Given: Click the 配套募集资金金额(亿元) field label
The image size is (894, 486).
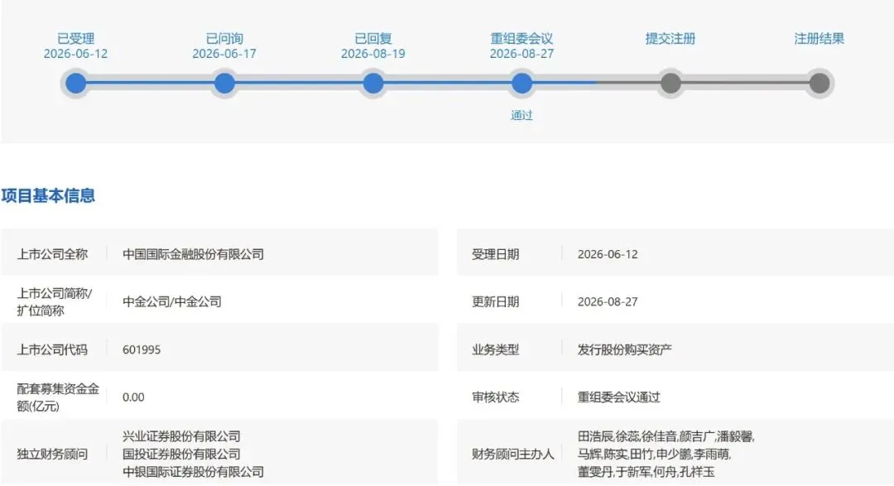Looking at the screenshot, I should pyautogui.click(x=58, y=397).
